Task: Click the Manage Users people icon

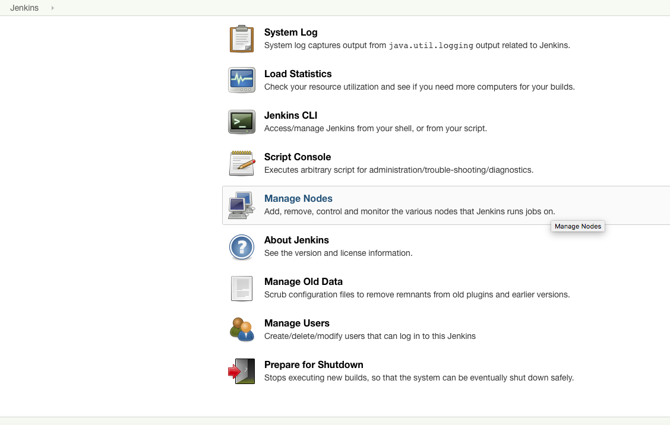Action: 242,329
